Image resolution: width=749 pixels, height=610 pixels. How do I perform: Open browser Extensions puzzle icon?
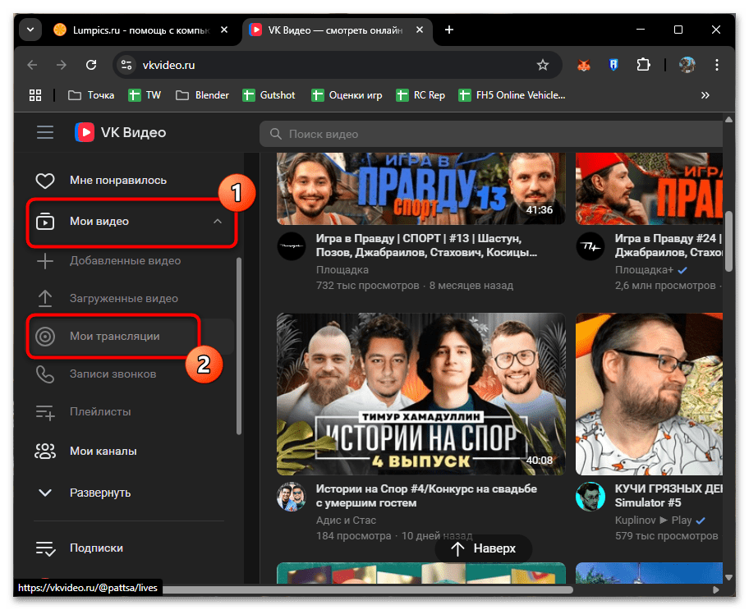point(643,65)
